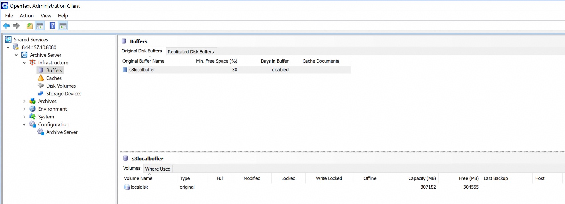Screen dimensions: 565x204
Task: Click the 304555 free space value
Action: point(471,187)
